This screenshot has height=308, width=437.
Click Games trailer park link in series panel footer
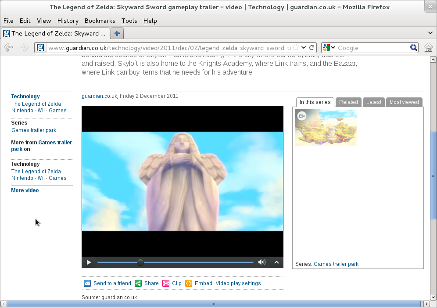click(336, 264)
